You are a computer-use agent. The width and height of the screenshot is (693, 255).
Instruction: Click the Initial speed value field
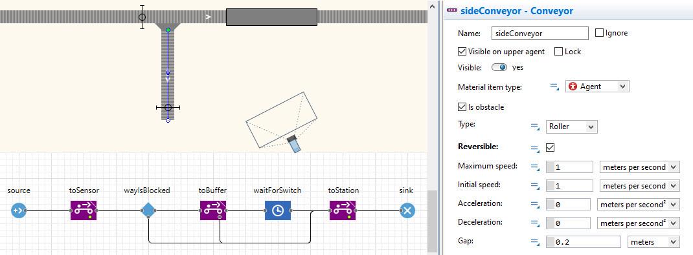[570, 186]
